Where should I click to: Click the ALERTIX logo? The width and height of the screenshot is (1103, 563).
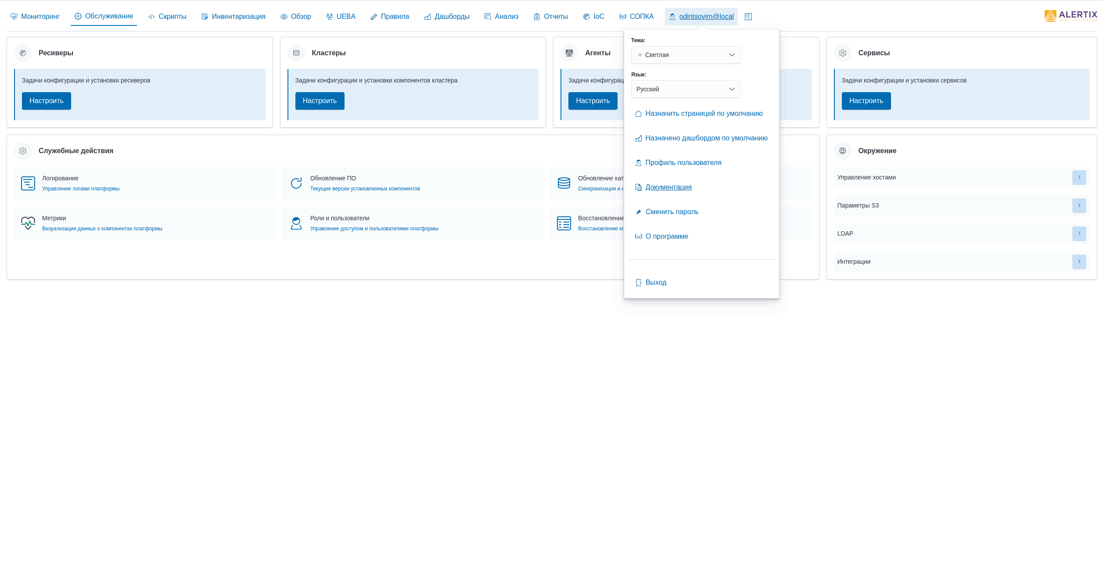[1071, 16]
